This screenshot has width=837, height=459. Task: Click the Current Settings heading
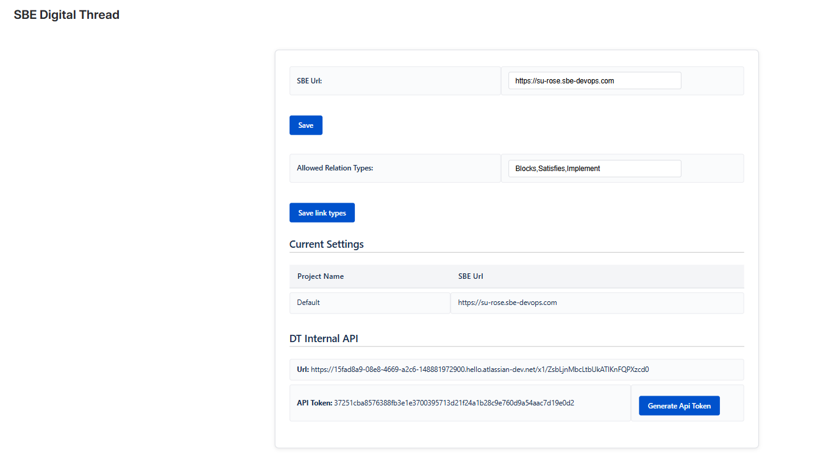326,244
